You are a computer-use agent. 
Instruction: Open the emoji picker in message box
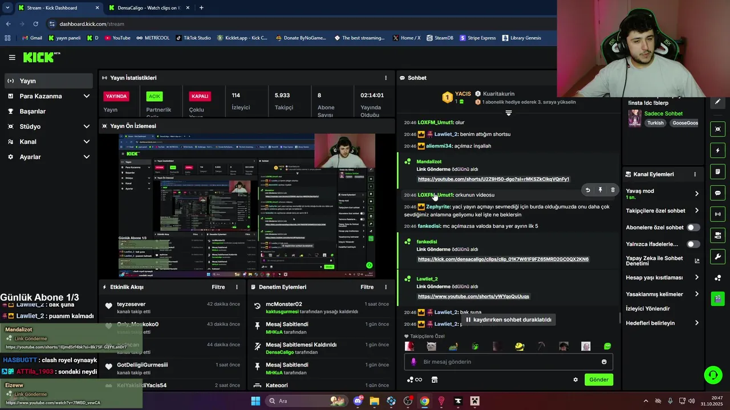pyautogui.click(x=604, y=362)
